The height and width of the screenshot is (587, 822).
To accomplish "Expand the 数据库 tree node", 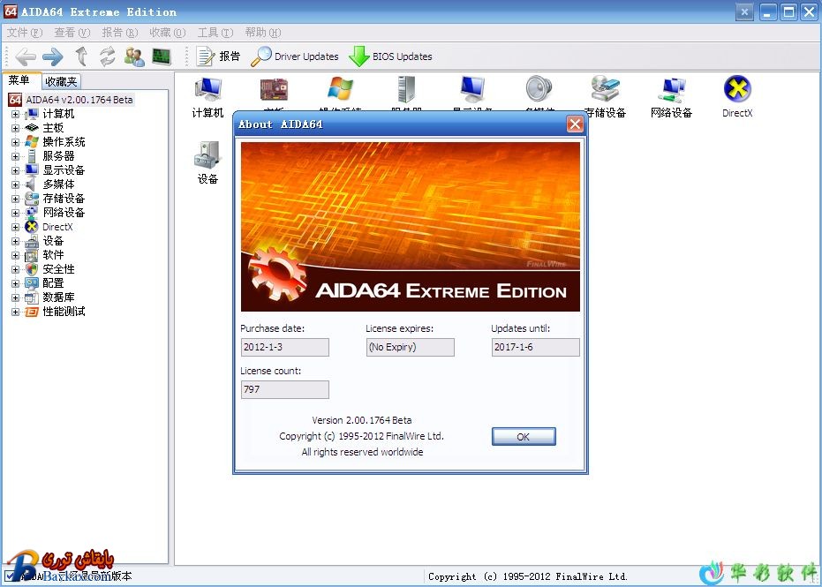I will tap(15, 297).
